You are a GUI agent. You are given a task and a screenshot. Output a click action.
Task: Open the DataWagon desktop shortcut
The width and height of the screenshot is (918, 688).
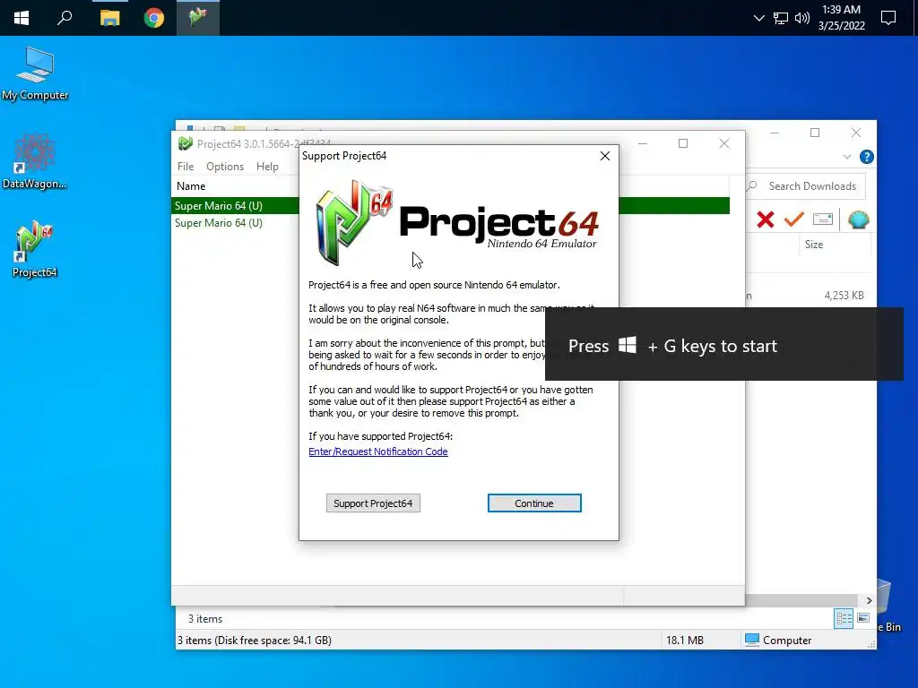click(35, 162)
